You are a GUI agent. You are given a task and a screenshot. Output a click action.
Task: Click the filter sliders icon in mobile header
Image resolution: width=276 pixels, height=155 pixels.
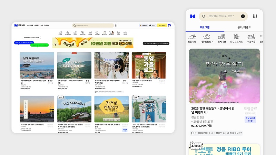[255, 16]
